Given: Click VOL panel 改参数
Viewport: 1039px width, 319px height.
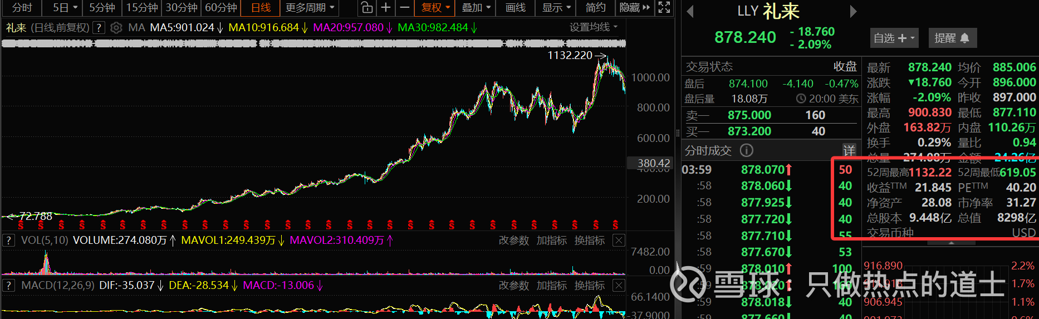Looking at the screenshot, I should (x=513, y=241).
